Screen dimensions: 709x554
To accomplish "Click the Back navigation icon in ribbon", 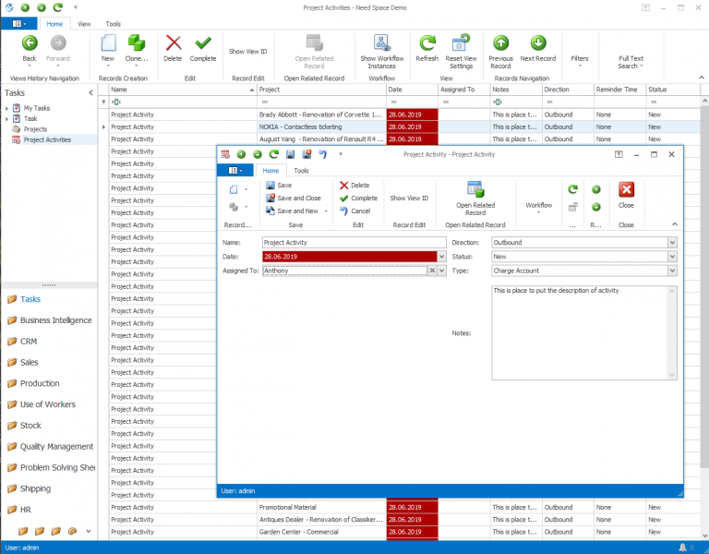I will coord(30,43).
